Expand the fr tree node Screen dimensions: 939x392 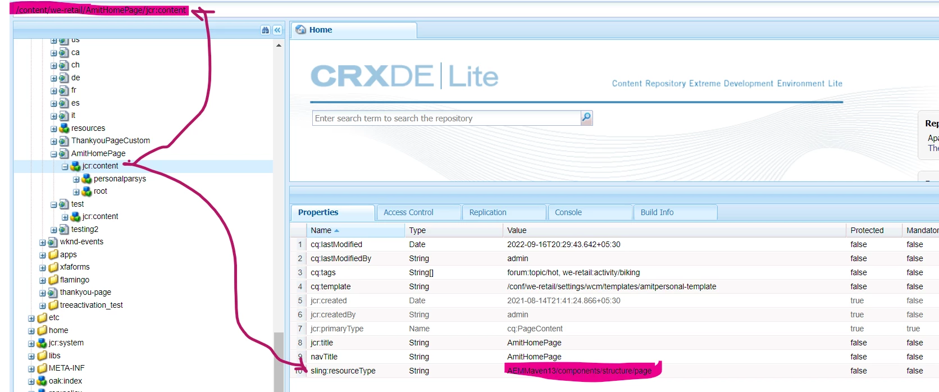pos(54,91)
